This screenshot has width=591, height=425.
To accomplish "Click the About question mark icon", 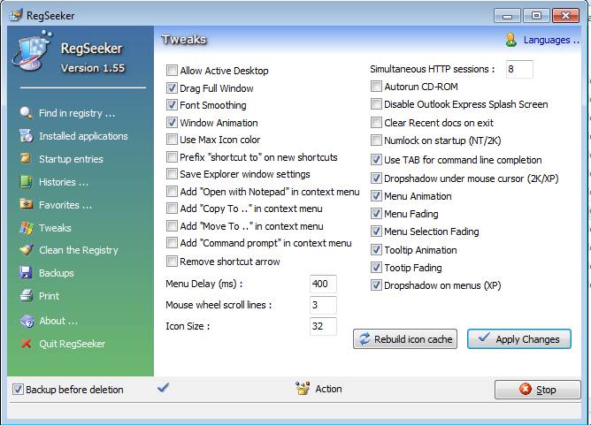I will click(x=27, y=321).
